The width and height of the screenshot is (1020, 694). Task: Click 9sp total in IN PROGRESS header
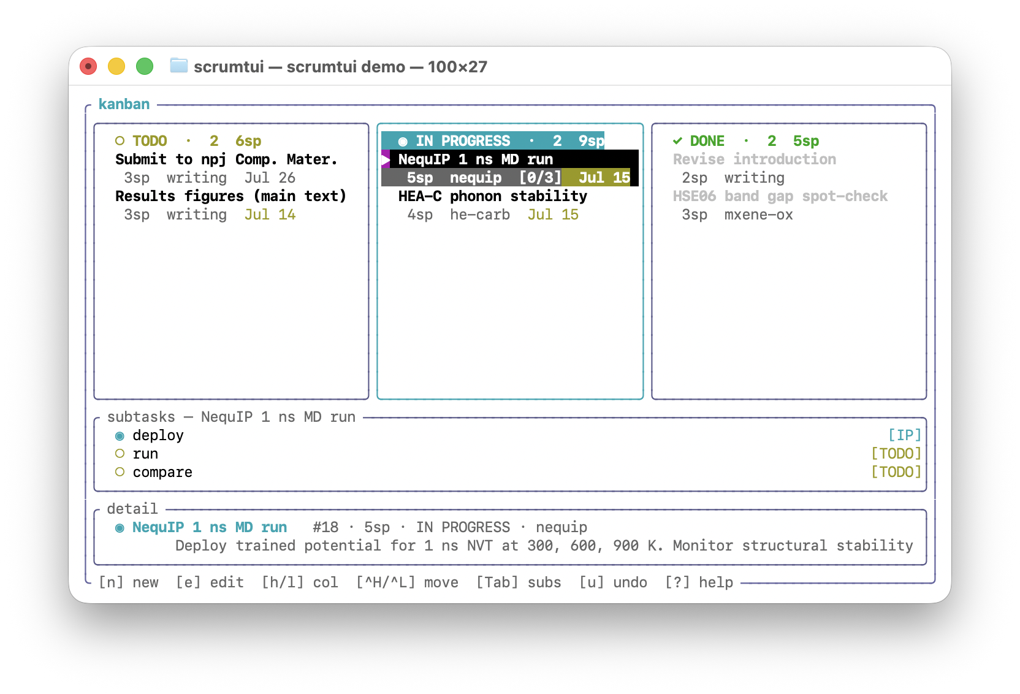[592, 141]
